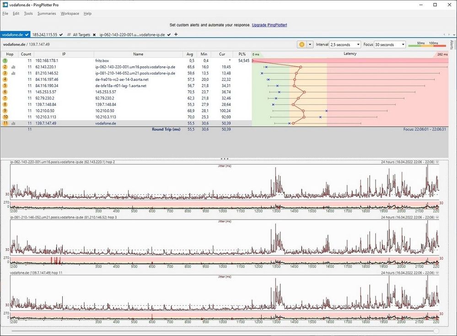Click the Upgrade PingPlotter! link
Viewport: 457px width, 336px height.
[x=269, y=25]
